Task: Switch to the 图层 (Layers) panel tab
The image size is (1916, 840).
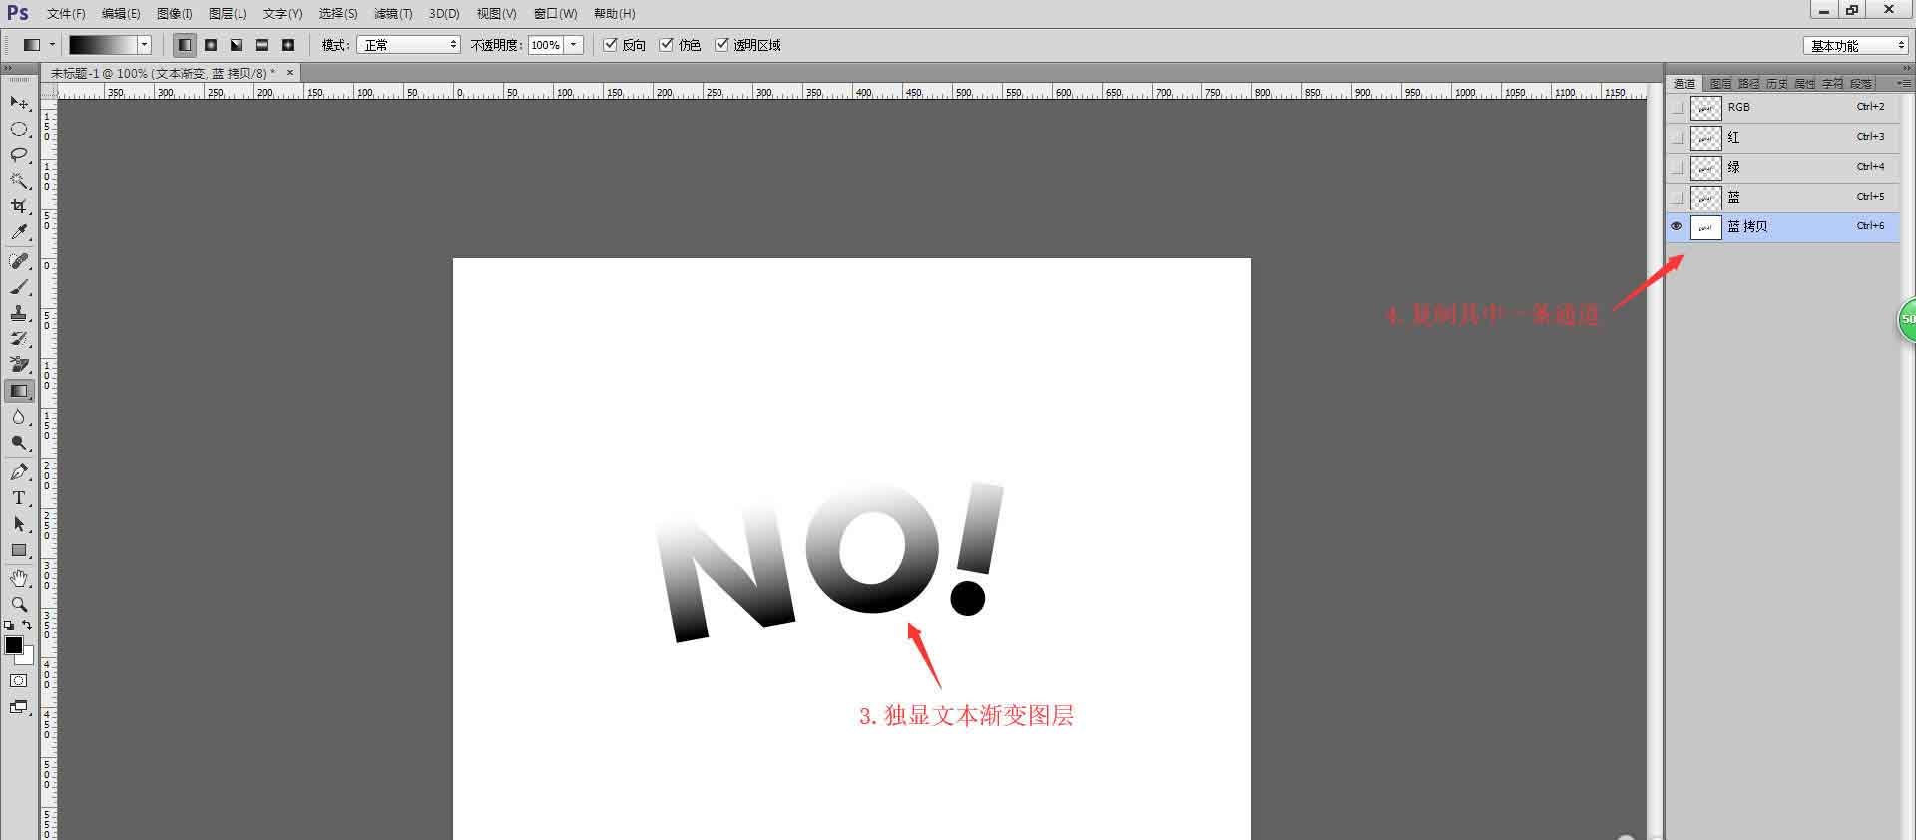Action: click(x=1720, y=84)
